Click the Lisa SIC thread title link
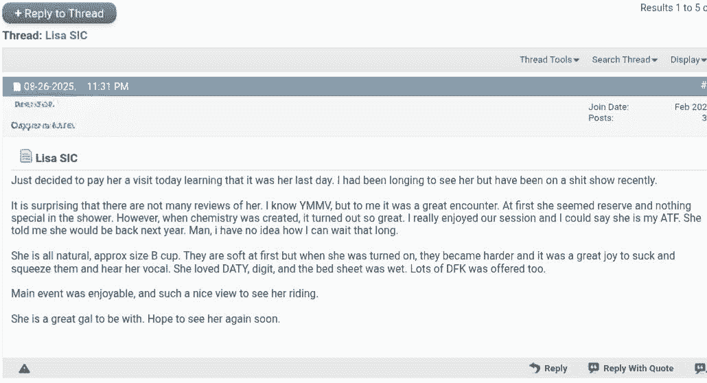 click(x=67, y=35)
